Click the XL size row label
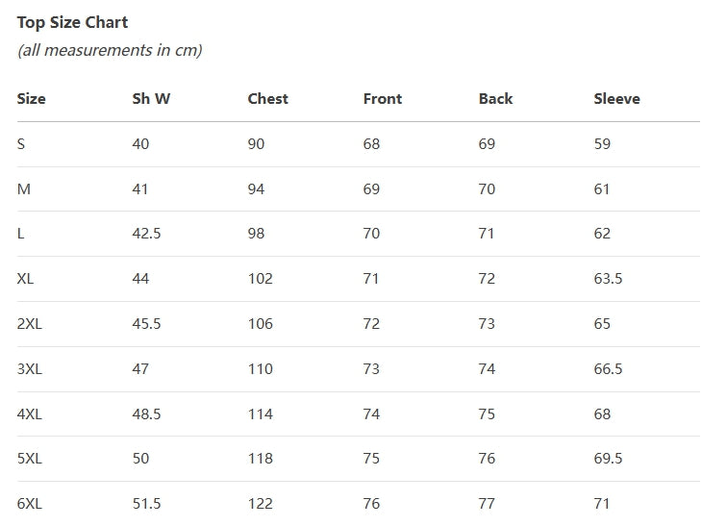This screenshot has width=702, height=526. (25, 279)
